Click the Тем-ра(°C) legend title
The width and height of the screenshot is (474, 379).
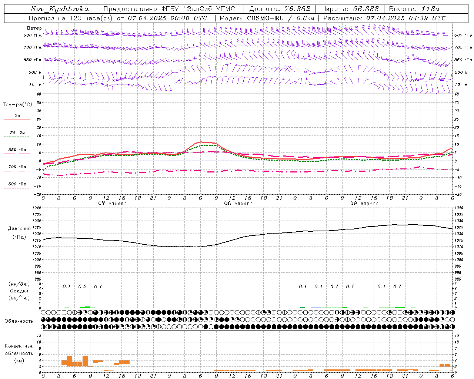(x=17, y=105)
